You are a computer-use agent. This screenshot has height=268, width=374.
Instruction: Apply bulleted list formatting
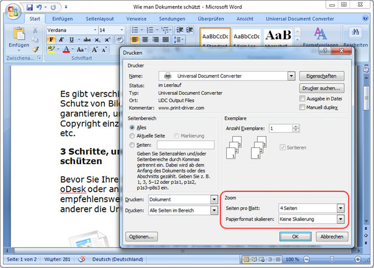click(x=135, y=30)
